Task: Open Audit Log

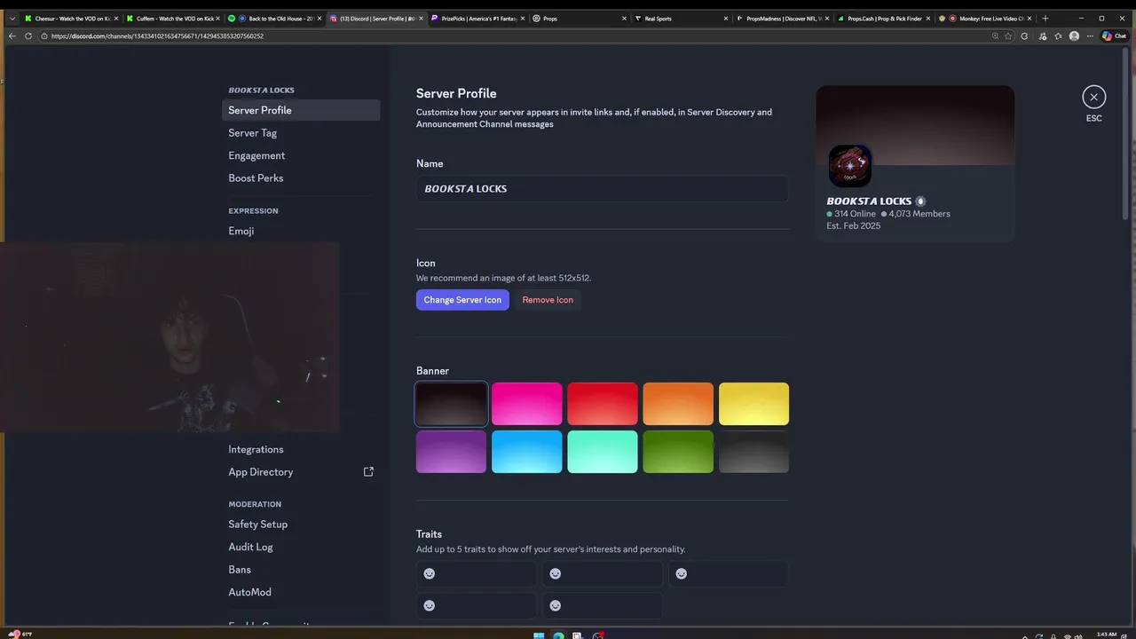Action: pos(301,547)
